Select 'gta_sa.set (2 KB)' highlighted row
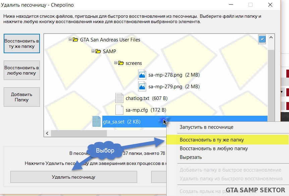Image resolution: width=289 pixels, height=196 pixels. click(185, 121)
